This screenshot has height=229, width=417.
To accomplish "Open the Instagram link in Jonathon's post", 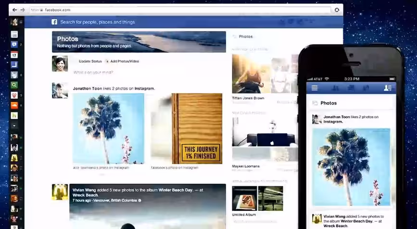I will [x=144, y=89].
